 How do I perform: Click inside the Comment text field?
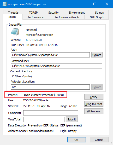pos(51,113)
